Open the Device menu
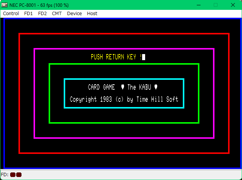The image size is (242, 180). point(74,14)
